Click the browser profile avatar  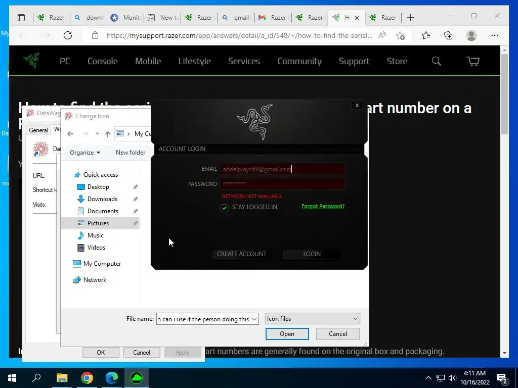tap(471, 35)
